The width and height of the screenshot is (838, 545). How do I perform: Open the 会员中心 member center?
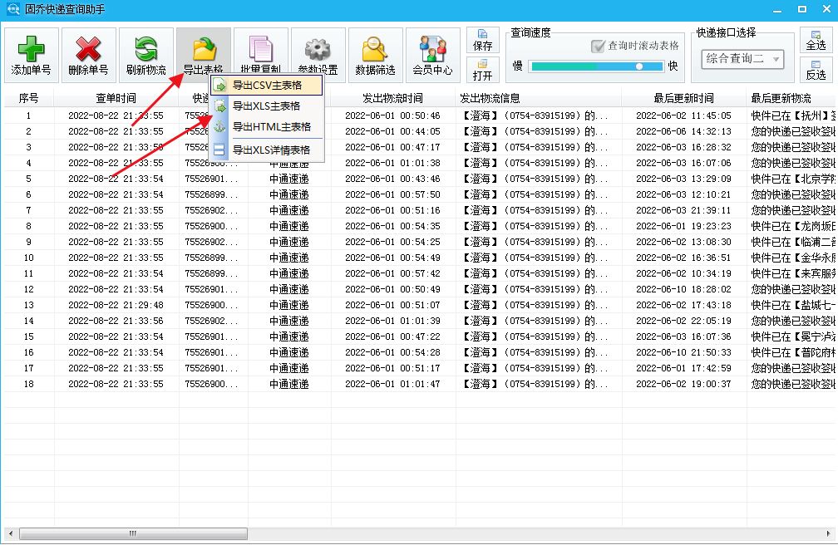click(432, 52)
